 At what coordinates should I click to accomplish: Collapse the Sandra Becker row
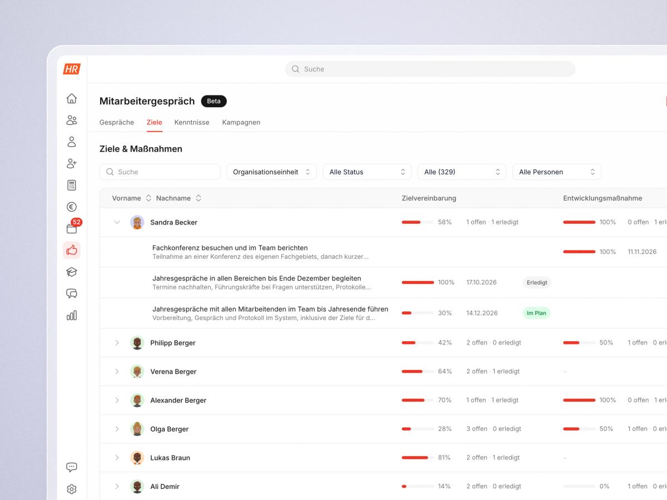coord(117,222)
